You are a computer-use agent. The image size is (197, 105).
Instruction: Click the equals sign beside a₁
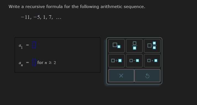[x=27, y=45]
